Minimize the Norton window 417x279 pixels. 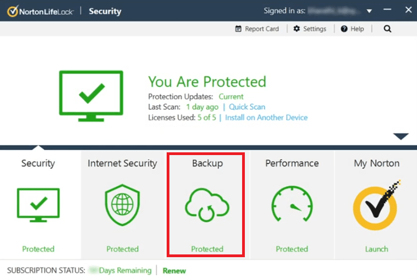(x=387, y=10)
